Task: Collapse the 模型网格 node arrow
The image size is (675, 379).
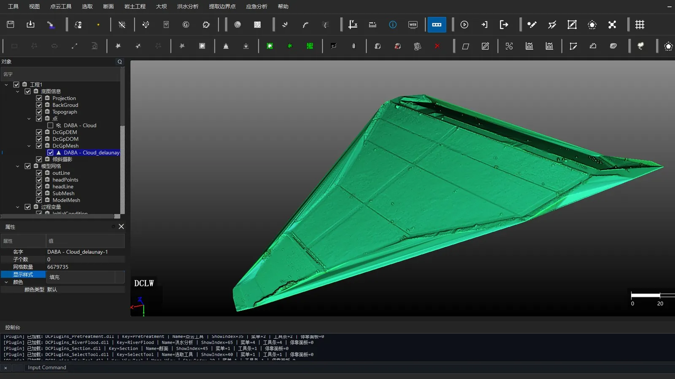Action: [x=18, y=166]
